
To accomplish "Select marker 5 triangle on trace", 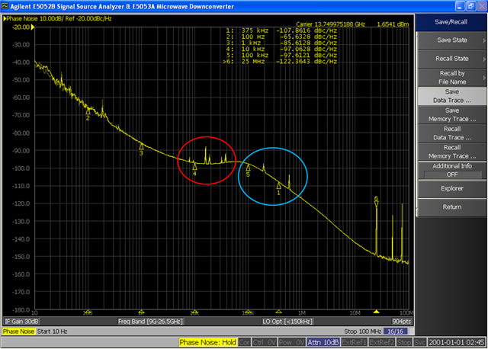I will click(x=248, y=168).
